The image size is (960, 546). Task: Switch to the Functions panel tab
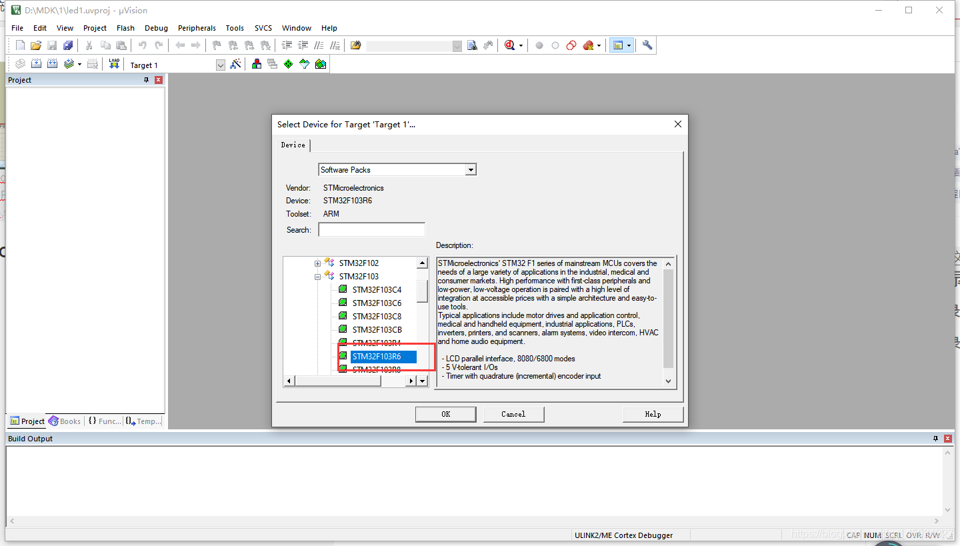click(105, 421)
